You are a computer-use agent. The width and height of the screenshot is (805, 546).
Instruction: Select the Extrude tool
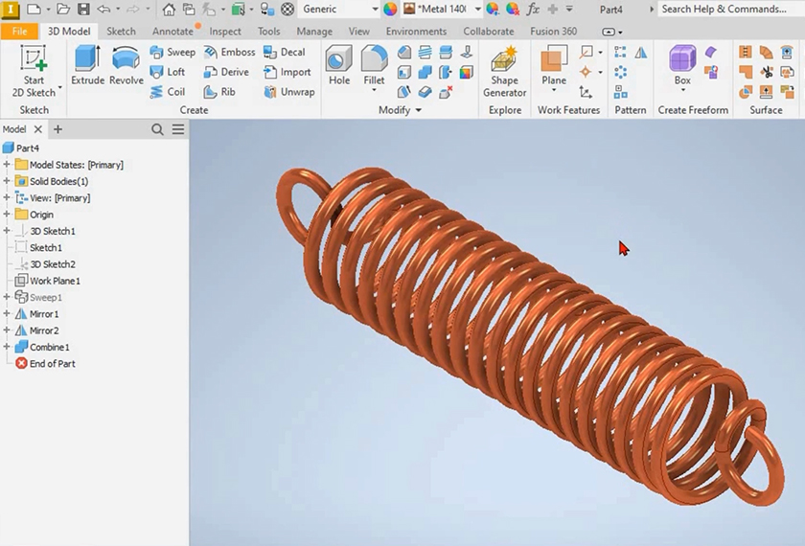click(87, 66)
